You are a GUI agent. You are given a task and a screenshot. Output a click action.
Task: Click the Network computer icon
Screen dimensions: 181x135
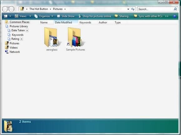[7, 52]
